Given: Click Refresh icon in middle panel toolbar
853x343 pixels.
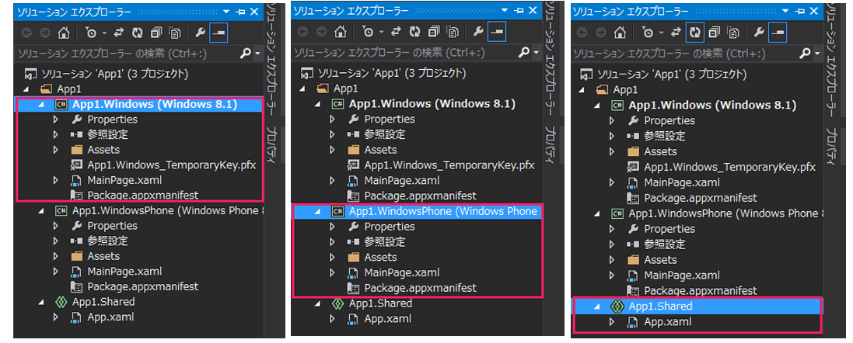Looking at the screenshot, I should pyautogui.click(x=414, y=32).
